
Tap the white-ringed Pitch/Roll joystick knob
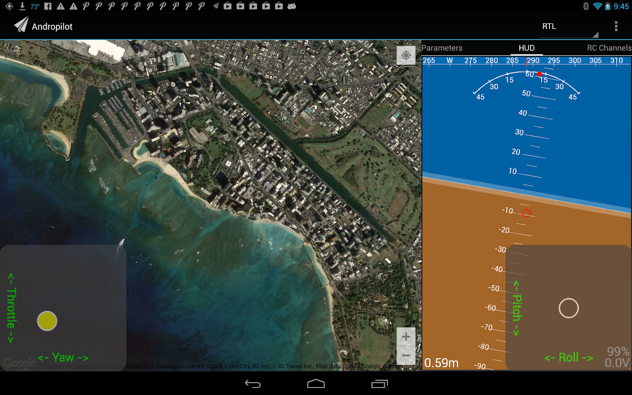569,308
